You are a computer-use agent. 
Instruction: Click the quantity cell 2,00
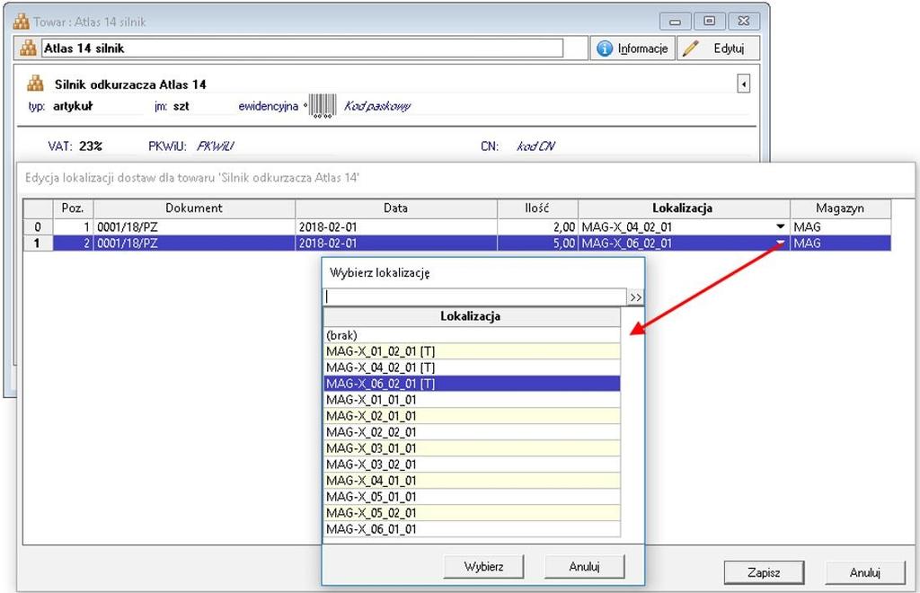click(x=537, y=226)
